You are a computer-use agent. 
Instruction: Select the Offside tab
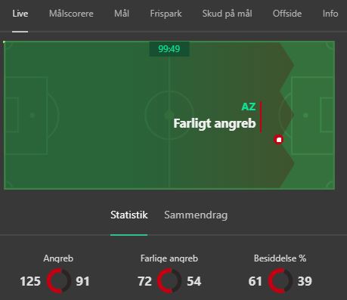(x=287, y=14)
